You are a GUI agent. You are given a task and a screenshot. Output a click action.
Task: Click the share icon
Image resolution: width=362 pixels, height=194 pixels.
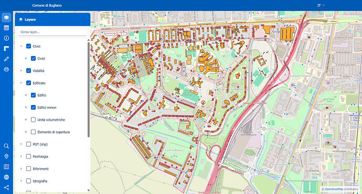pyautogui.click(x=6, y=188)
